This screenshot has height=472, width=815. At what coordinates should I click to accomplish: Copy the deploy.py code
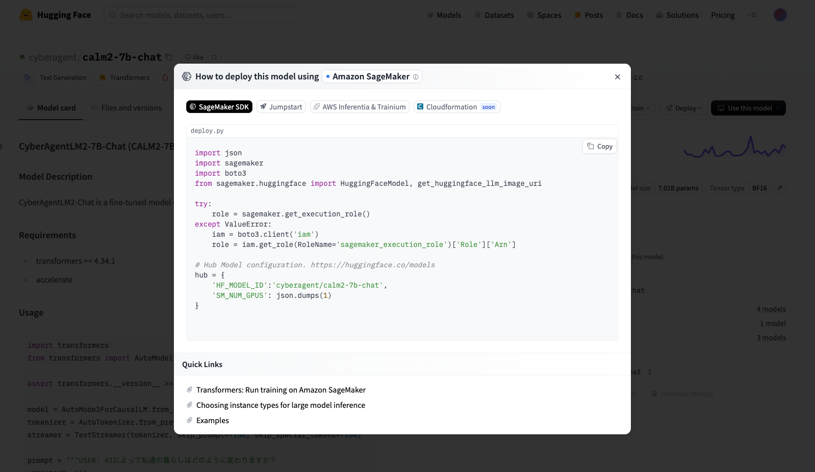[x=600, y=146]
